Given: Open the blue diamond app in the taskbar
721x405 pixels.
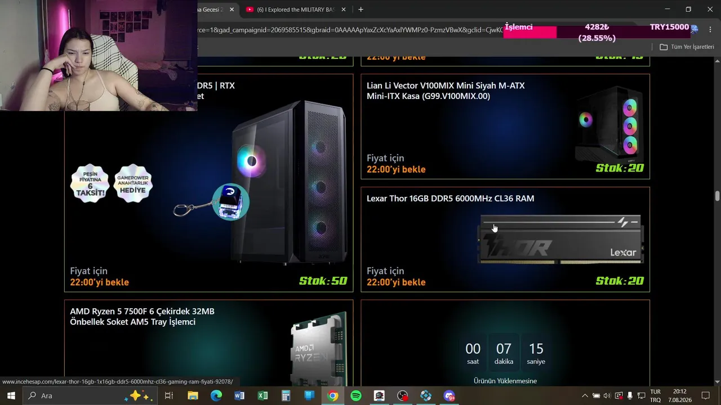Looking at the screenshot, I should pos(426,395).
